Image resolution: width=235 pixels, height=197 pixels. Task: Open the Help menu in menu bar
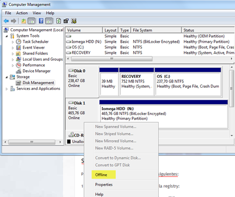pos(50,13)
